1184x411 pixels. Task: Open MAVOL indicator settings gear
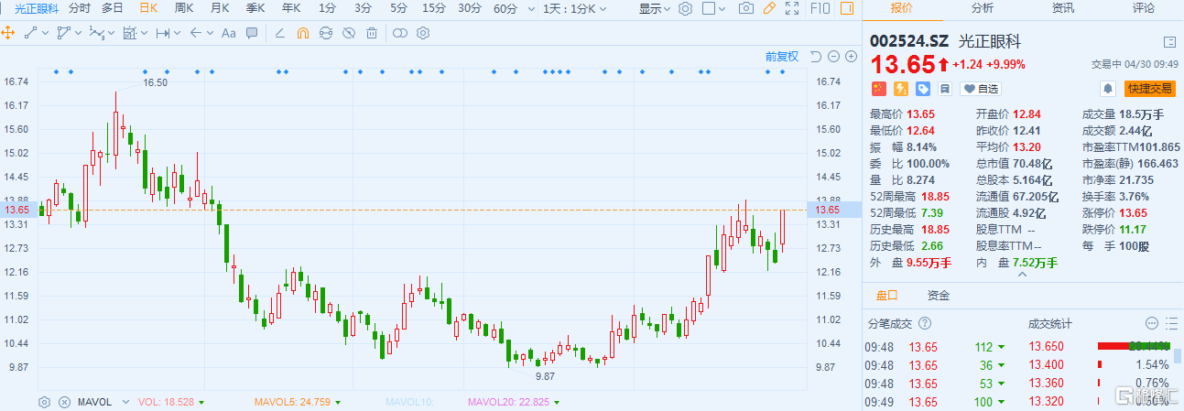44,402
